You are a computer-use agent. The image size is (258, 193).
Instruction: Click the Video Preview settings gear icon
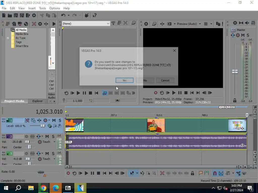pyautogui.click(x=146, y=24)
